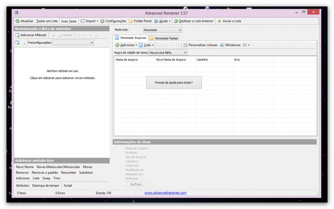Open the Préconfigurações combo box
This screenshot has height=209, width=334.
[x=73, y=43]
